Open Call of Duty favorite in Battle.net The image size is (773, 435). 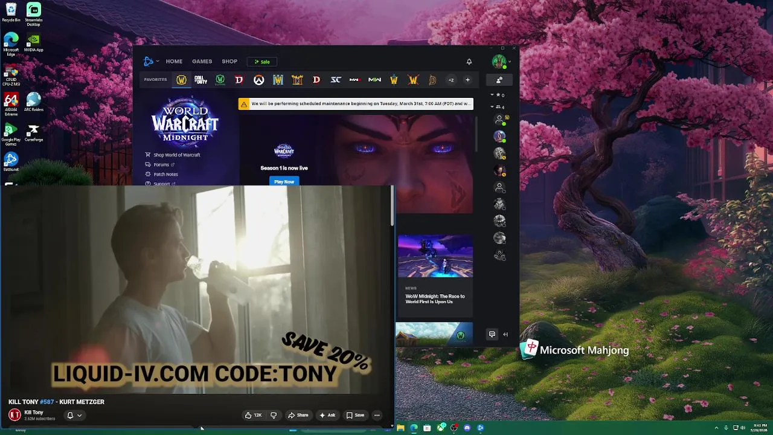[x=200, y=80]
